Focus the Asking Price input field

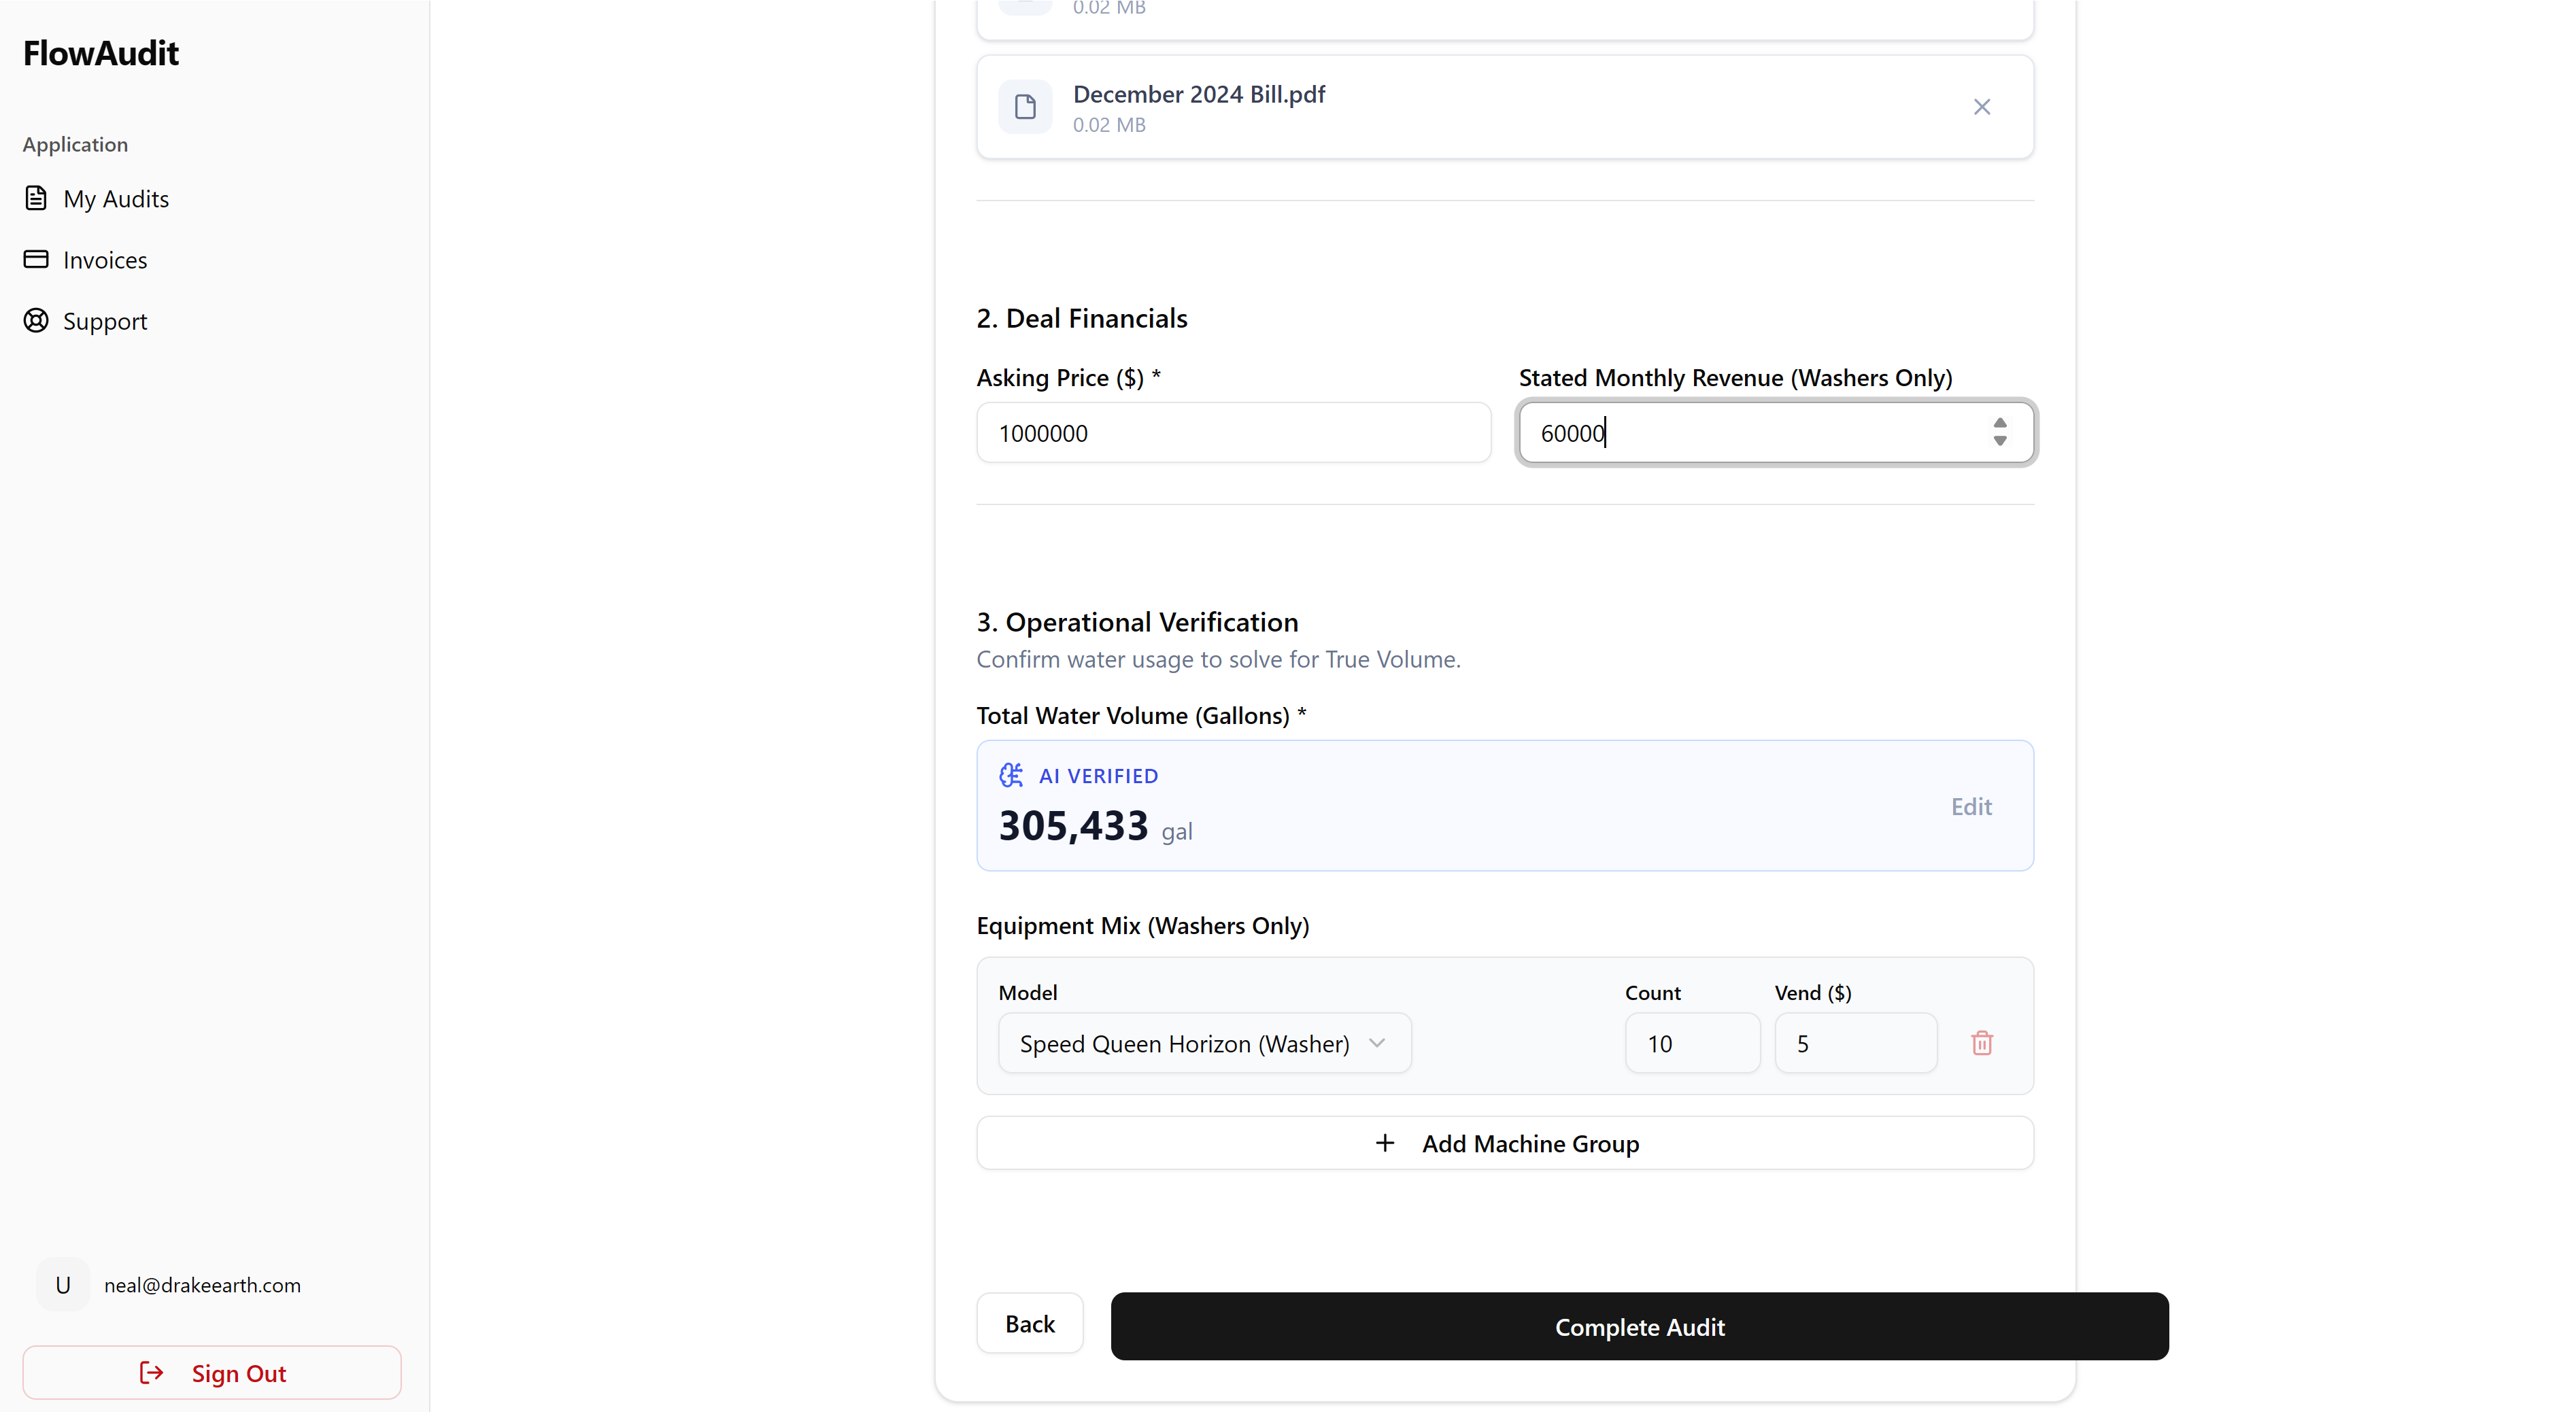[1232, 433]
